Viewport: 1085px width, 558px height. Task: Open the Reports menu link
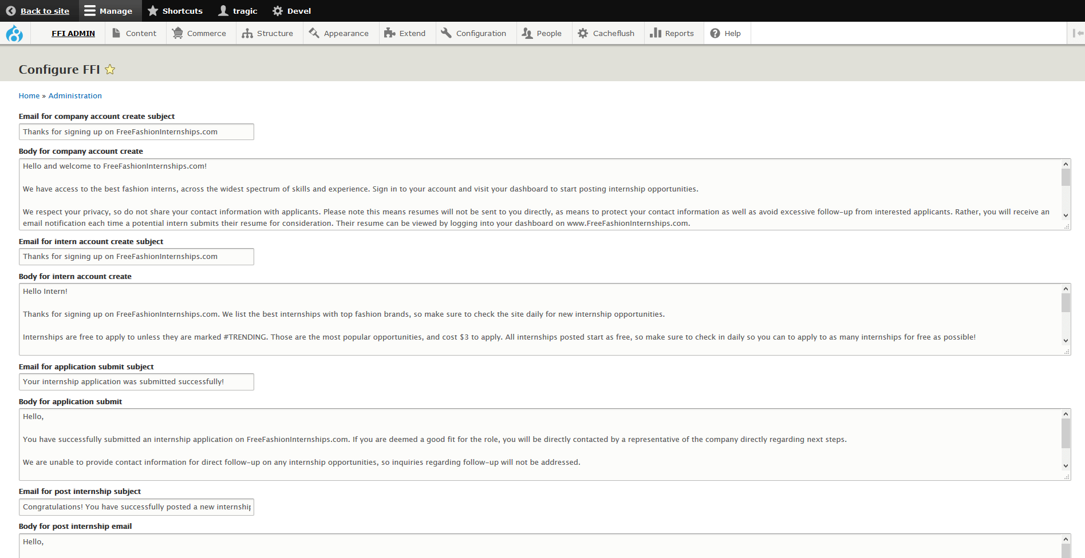tap(679, 33)
